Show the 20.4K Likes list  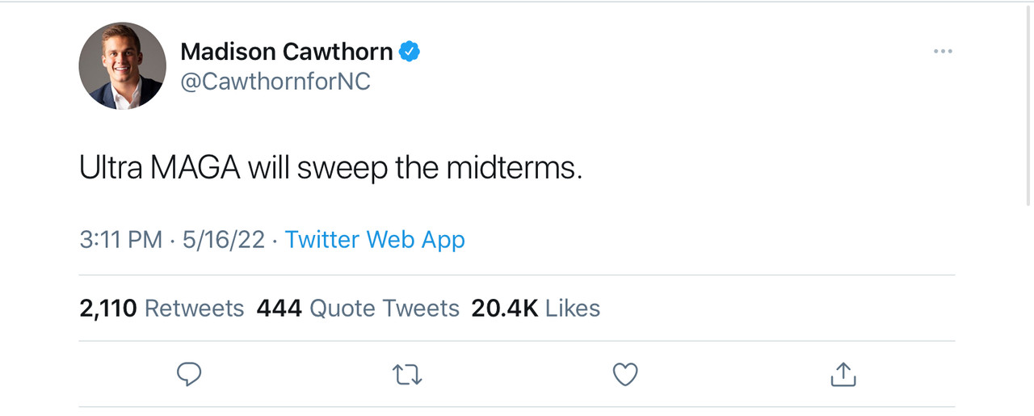click(536, 309)
